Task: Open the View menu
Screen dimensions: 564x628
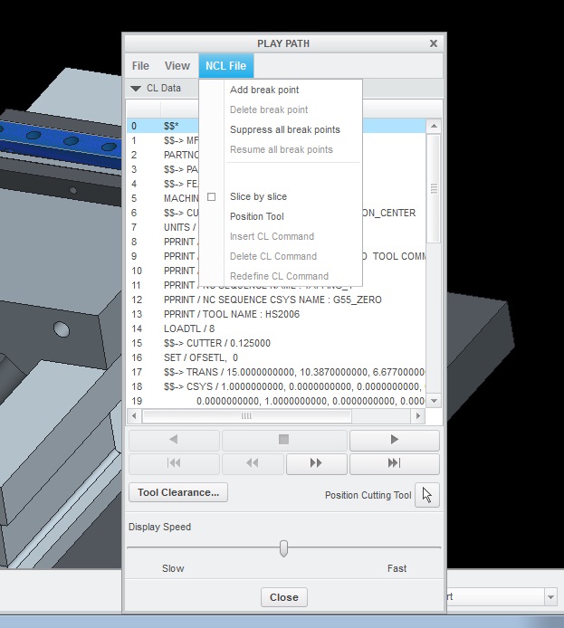Action: pyautogui.click(x=177, y=66)
